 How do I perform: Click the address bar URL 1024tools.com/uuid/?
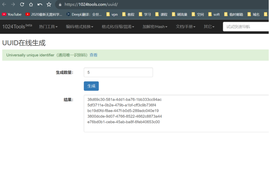click(91, 5)
